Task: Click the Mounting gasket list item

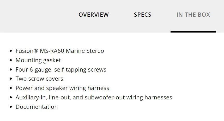Action: [38, 60]
